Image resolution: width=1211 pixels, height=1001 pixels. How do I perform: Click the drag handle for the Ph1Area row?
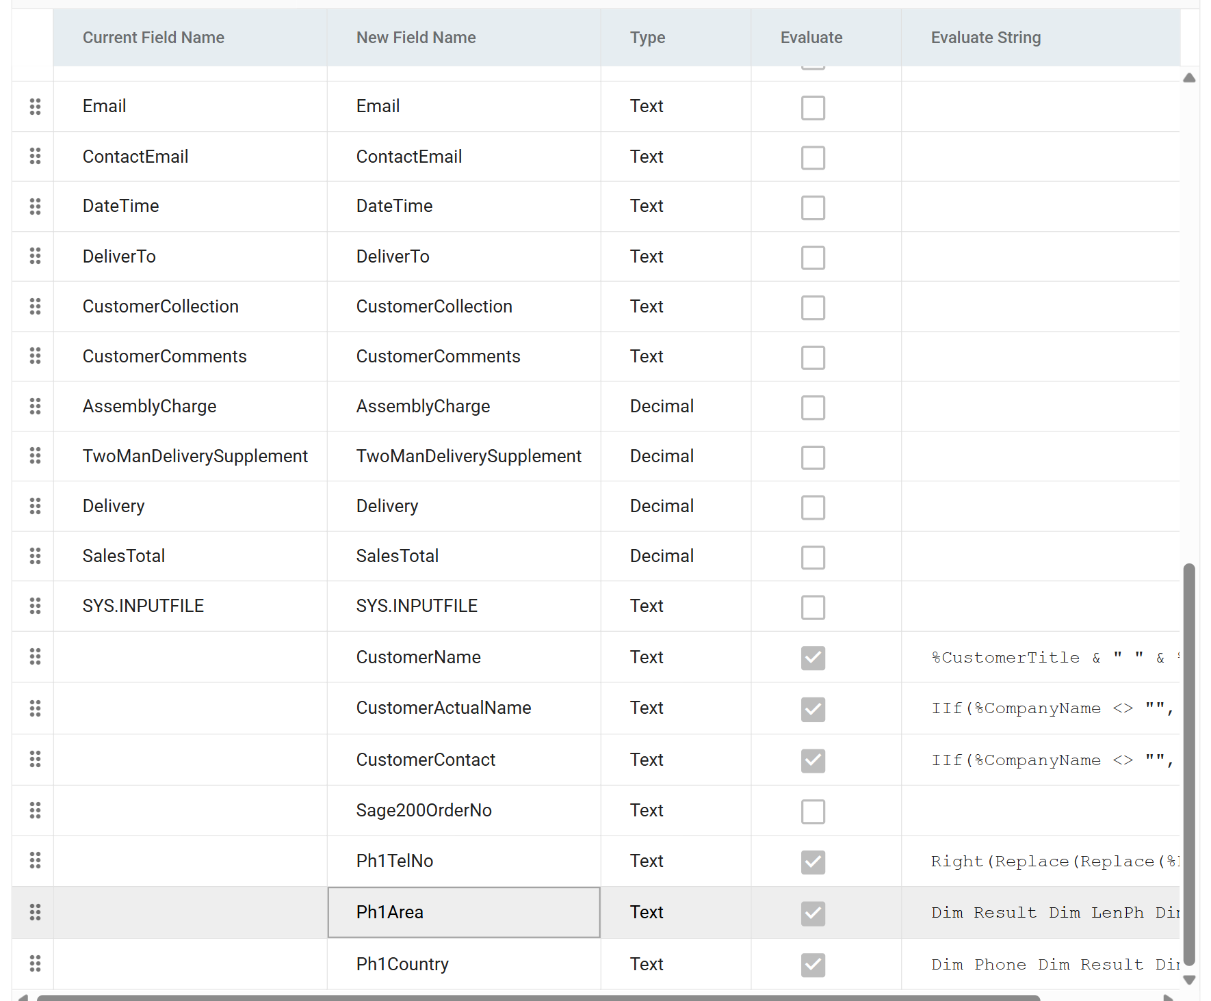coord(35,912)
